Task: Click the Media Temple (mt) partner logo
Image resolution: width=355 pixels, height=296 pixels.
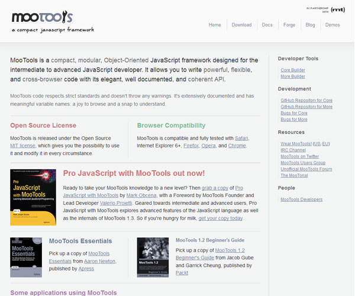Action: [338, 9]
